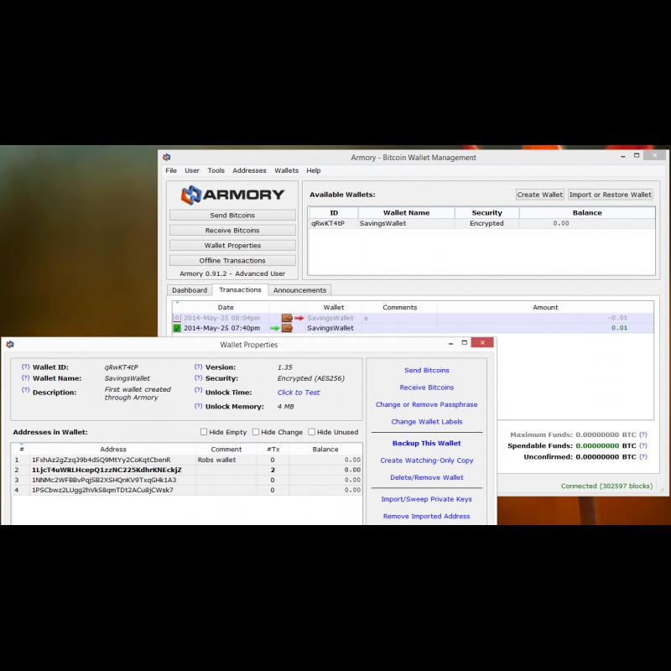Click the Armory icon in main window title bar
Image resolution: width=671 pixels, height=671 pixels.
(167, 157)
